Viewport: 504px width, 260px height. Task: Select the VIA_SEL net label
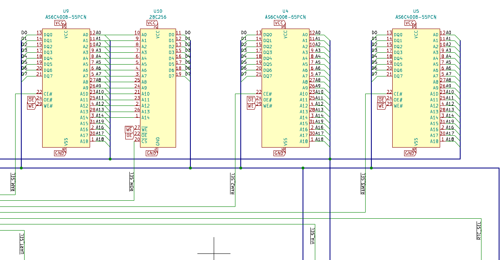click(313, 236)
